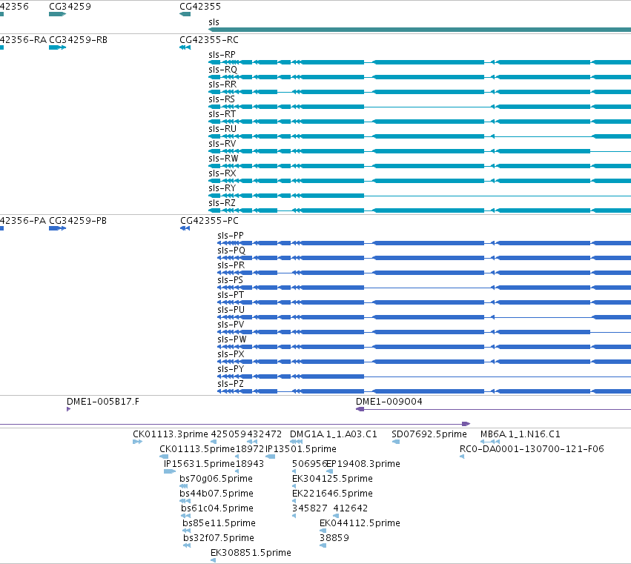Click the CG42355-RC transcript arrow glyph

tap(185, 48)
